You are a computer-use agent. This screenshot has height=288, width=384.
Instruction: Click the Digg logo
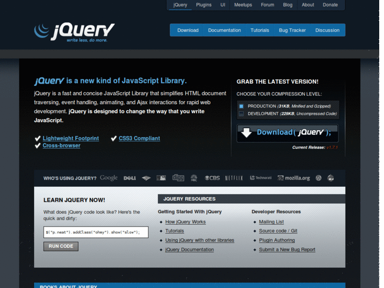click(178, 178)
